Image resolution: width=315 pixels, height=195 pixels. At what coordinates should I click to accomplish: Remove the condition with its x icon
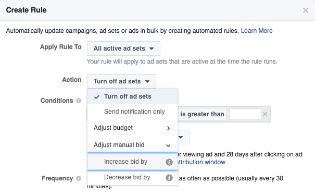(x=265, y=114)
